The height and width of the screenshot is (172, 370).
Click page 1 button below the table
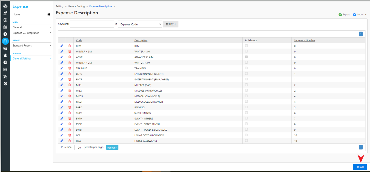[x=361, y=147]
